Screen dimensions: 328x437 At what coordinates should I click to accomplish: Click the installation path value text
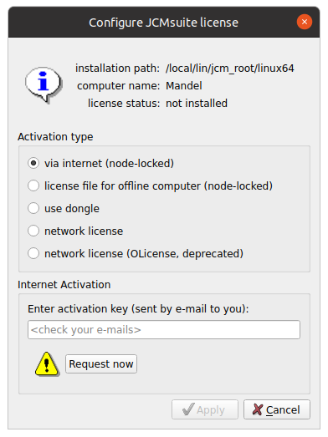coord(230,69)
